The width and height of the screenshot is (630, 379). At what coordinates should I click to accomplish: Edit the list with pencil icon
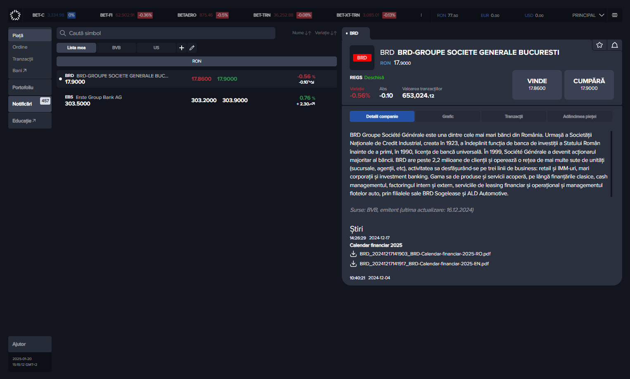click(192, 48)
